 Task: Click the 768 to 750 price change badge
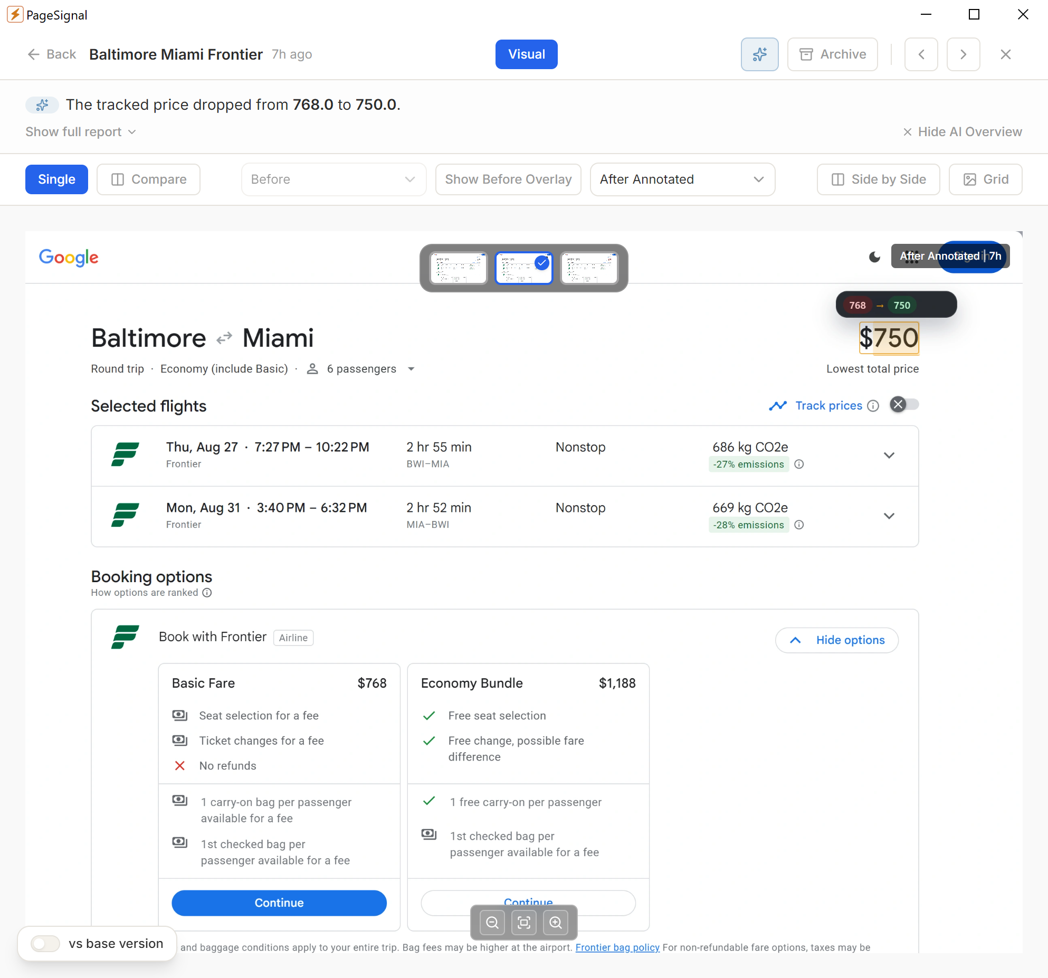[x=896, y=305]
